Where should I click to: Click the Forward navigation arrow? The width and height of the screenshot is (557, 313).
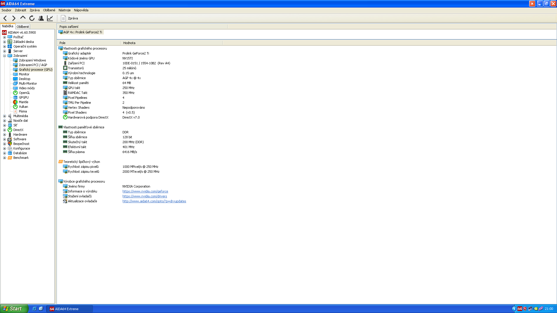tap(14, 18)
